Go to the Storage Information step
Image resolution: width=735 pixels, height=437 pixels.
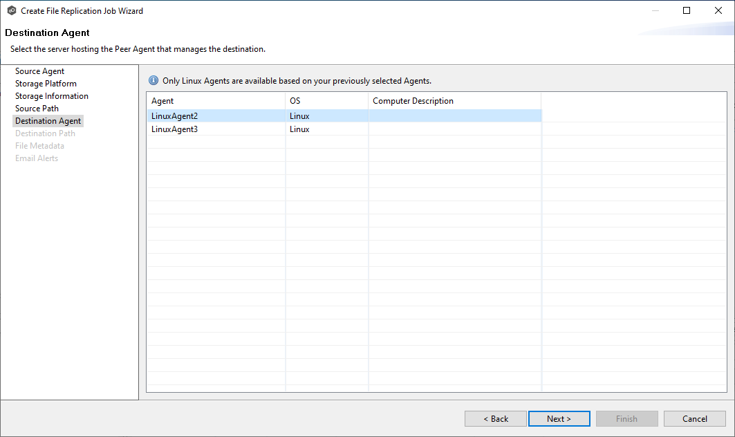(51, 95)
